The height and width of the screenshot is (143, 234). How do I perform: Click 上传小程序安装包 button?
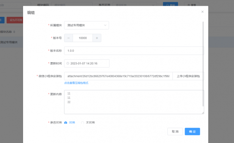(x=188, y=76)
